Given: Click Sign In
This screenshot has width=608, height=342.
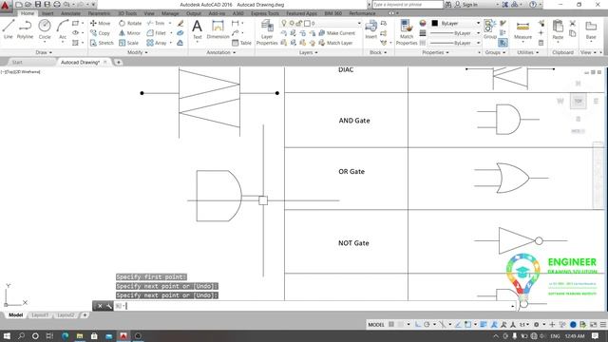Looking at the screenshot, I should pyautogui.click(x=466, y=5).
